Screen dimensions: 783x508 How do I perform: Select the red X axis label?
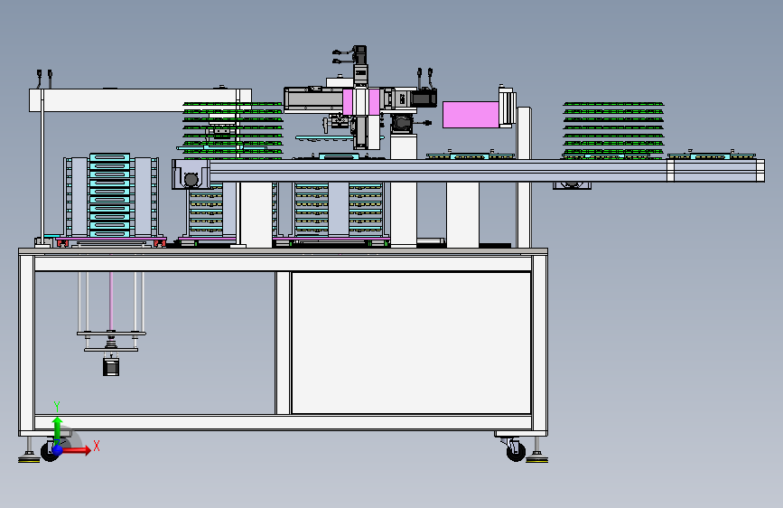[x=97, y=446]
